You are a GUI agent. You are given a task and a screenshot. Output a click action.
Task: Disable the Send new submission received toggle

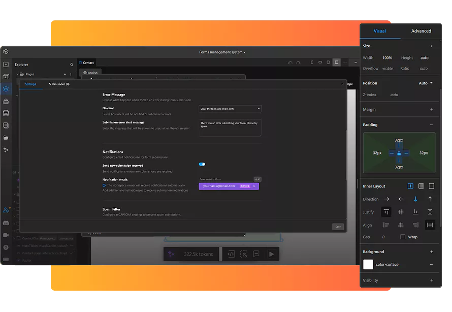point(202,164)
